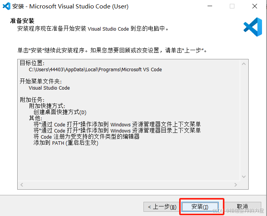Click the Visual Studio Code folder name line
This screenshot has height=216, width=267.
pyautogui.click(x=49, y=88)
